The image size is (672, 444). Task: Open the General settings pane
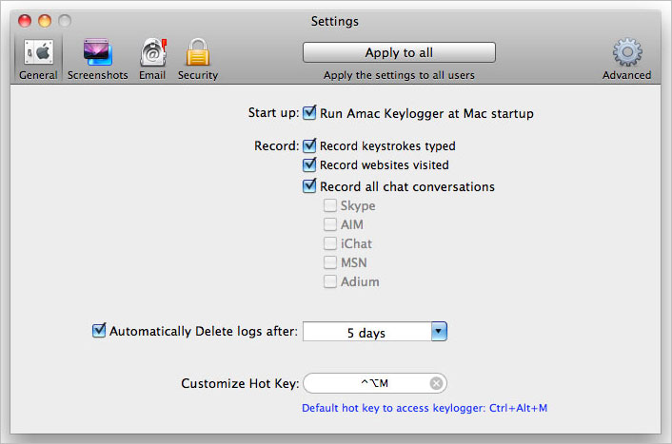(x=38, y=59)
